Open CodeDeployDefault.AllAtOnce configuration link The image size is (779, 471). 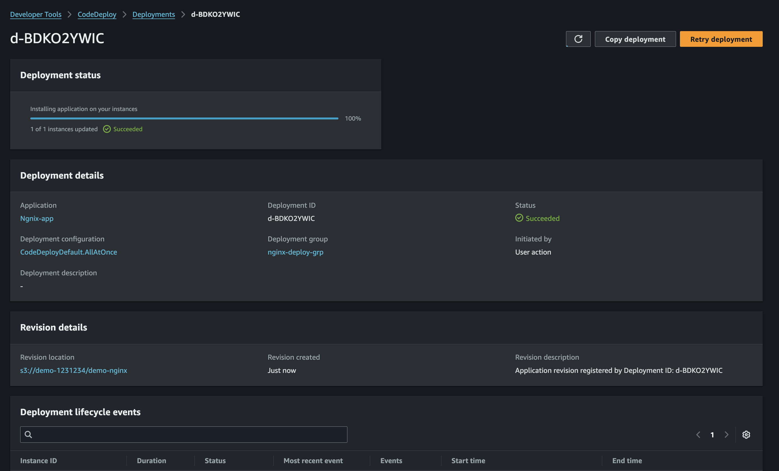[68, 252]
